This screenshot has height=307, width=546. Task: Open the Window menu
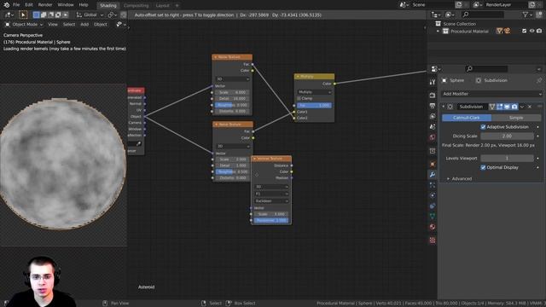pos(66,5)
